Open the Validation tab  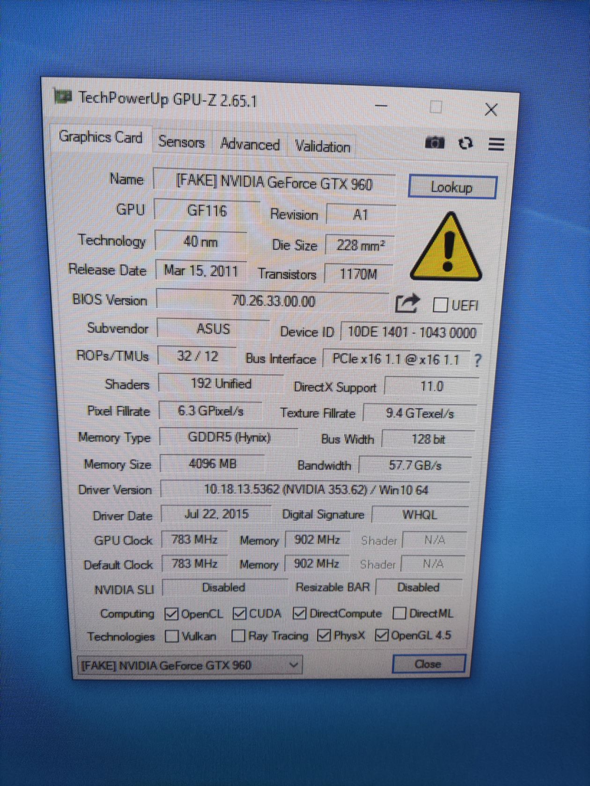[323, 146]
